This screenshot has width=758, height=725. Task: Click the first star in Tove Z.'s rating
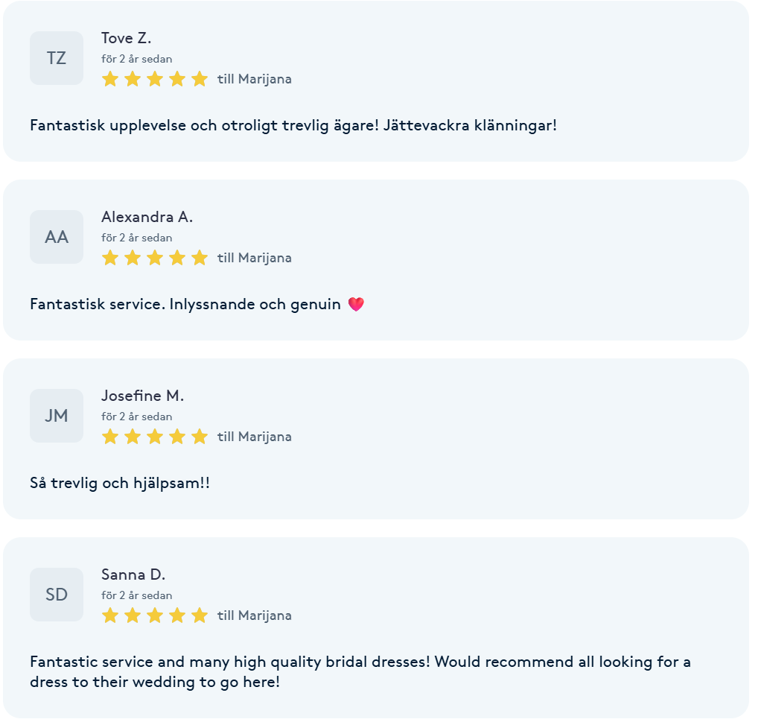point(110,79)
